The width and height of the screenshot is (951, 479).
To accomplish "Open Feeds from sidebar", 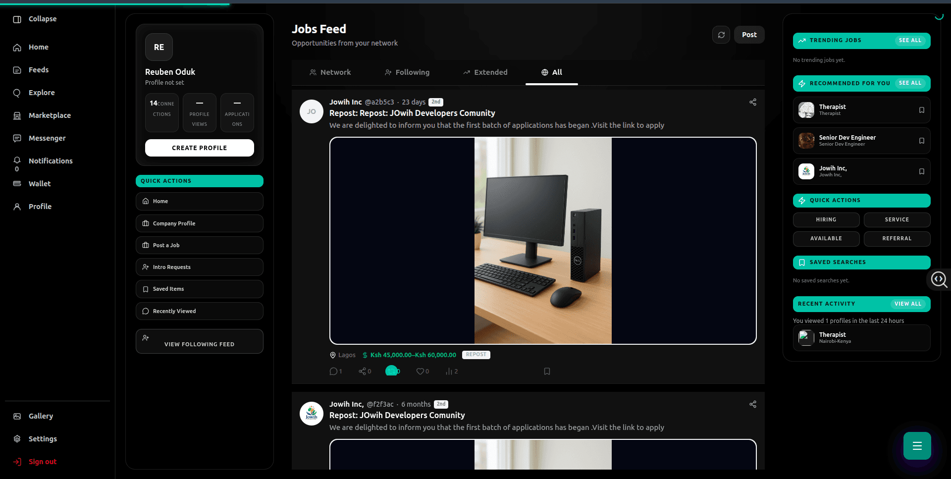I will click(31, 70).
